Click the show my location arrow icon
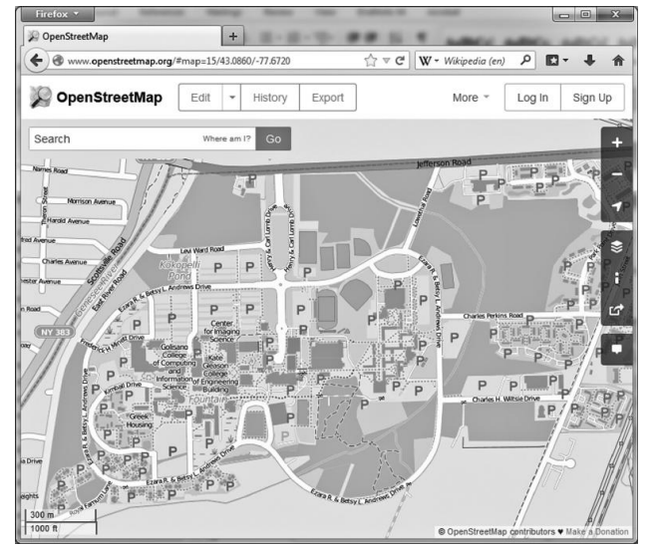Screen dimensions: 660x550 [x=616, y=207]
